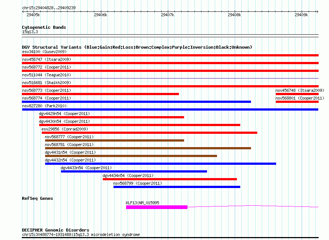The image size is (329, 240).
Task: Click the blue dgv4433n54 bar
Action: click(x=134, y=171)
